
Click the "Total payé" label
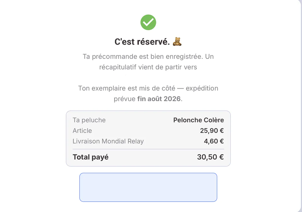tap(91, 157)
